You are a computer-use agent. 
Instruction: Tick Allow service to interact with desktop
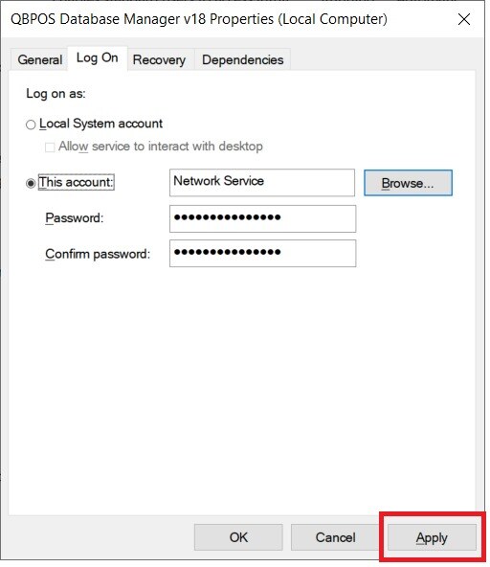[50, 147]
